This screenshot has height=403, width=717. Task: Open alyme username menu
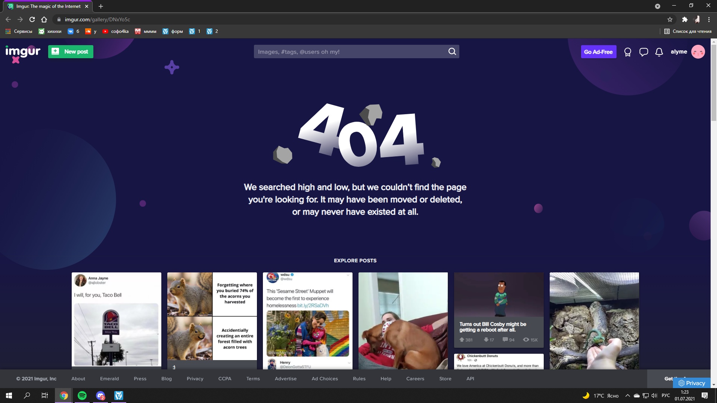click(679, 52)
